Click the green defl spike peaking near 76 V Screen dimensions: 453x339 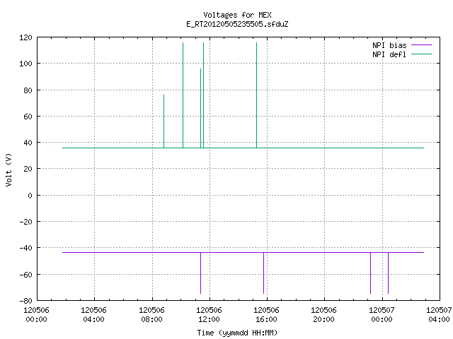click(164, 121)
